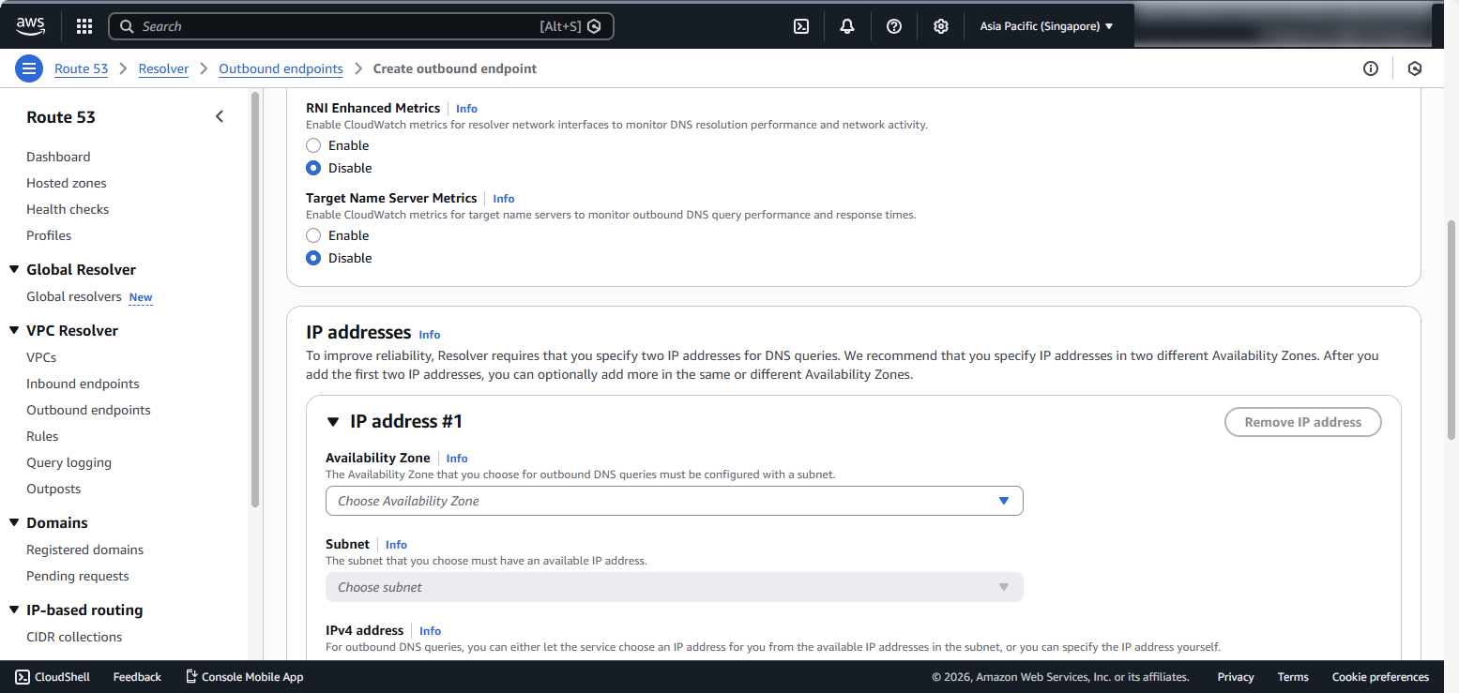Open the Terms link in footer
Image resolution: width=1459 pixels, height=693 pixels.
pyautogui.click(x=1293, y=677)
